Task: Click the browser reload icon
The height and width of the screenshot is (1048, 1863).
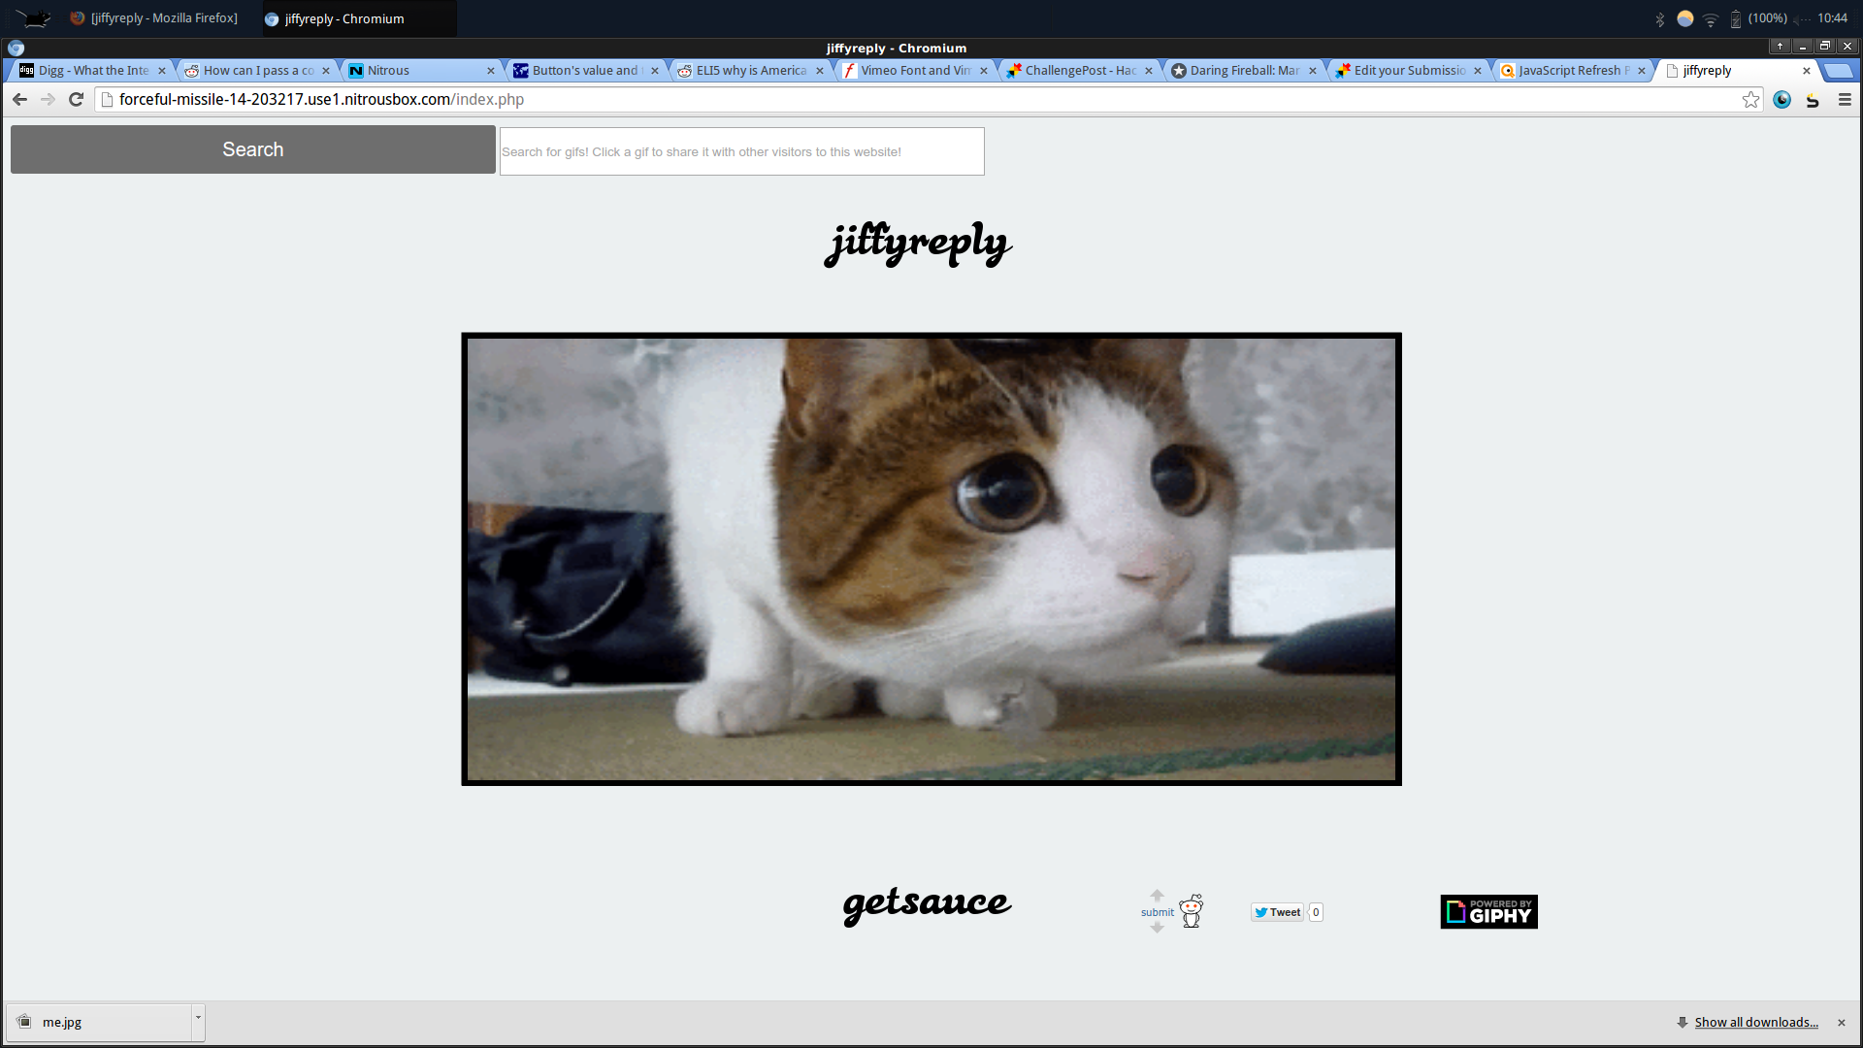Action: click(x=76, y=99)
